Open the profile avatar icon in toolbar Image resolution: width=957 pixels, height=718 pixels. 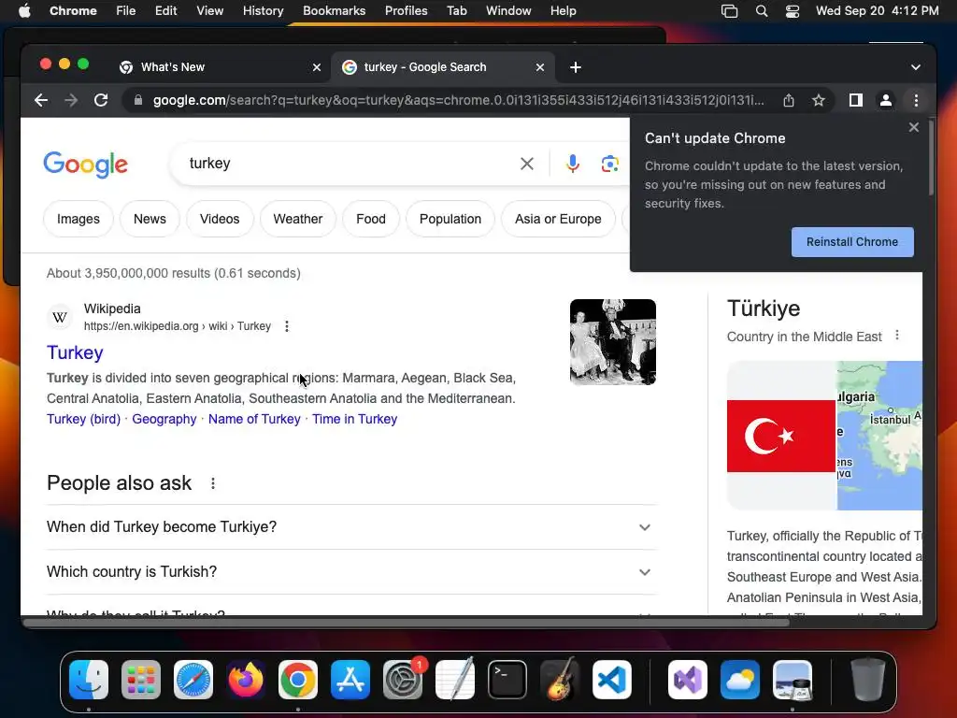pyautogui.click(x=886, y=100)
